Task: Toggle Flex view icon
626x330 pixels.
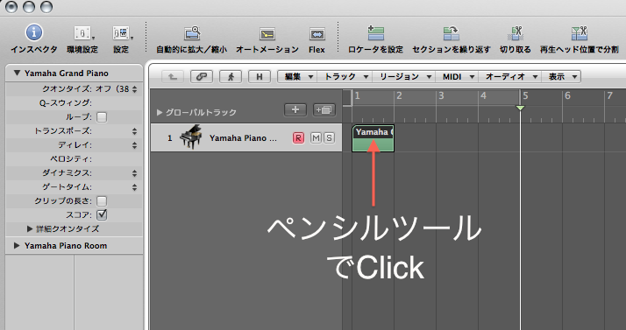Action: (x=317, y=34)
